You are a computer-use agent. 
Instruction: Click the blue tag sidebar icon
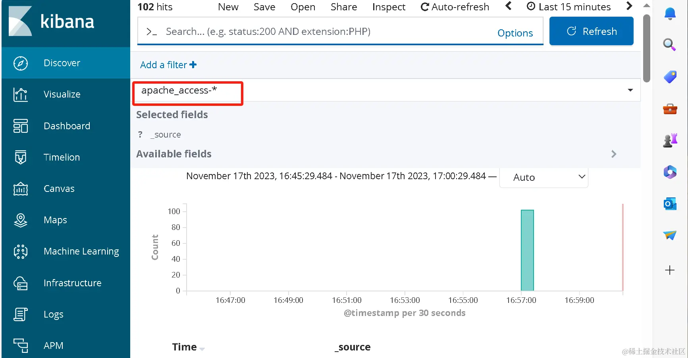click(x=670, y=77)
